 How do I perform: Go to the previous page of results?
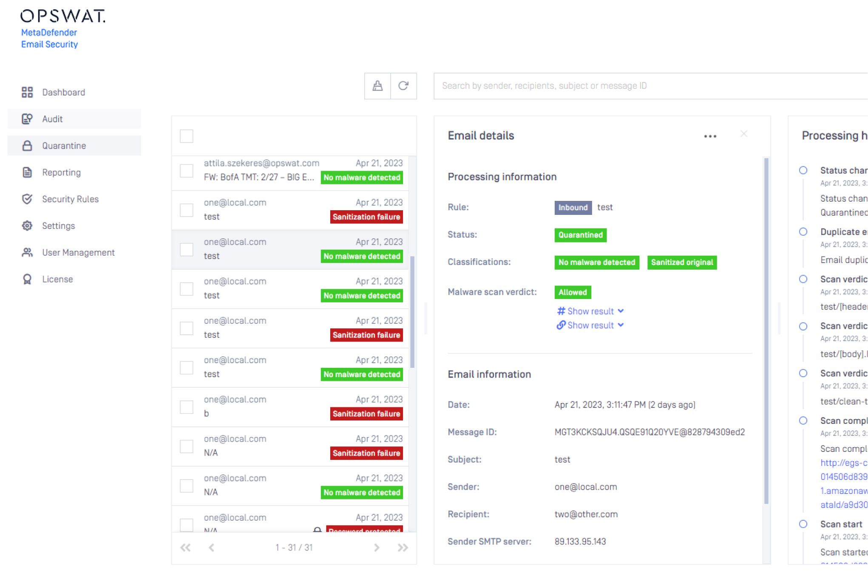(x=211, y=547)
